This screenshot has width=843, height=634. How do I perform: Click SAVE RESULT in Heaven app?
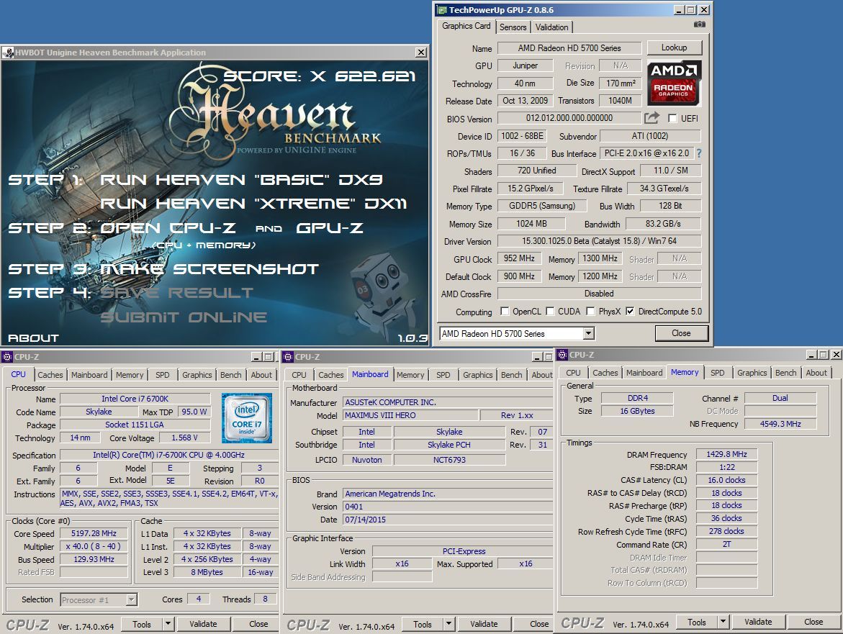[177, 293]
